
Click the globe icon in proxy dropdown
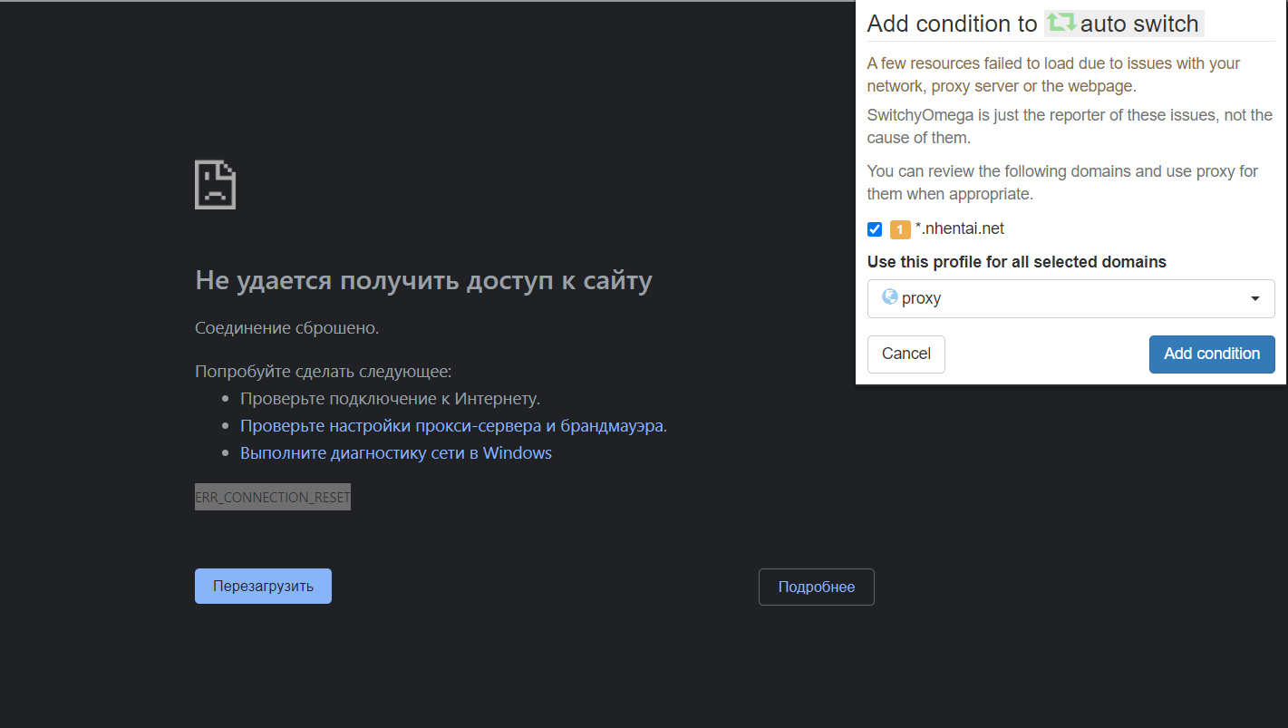pos(890,296)
